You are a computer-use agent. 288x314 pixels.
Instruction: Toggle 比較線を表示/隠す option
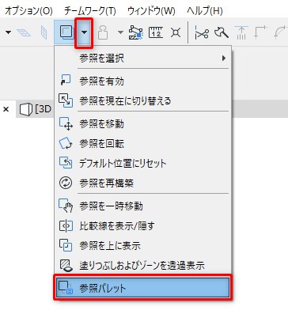click(x=142, y=225)
